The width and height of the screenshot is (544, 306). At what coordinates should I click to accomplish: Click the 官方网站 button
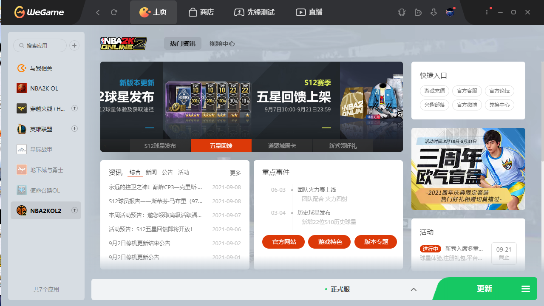pos(283,242)
